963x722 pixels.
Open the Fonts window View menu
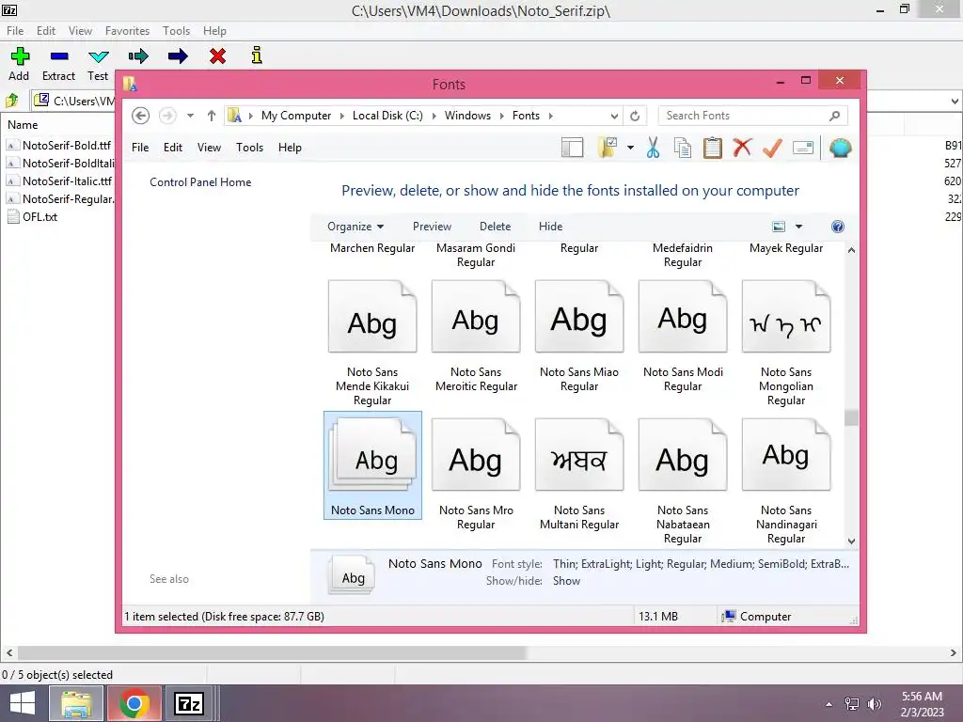[x=209, y=148]
